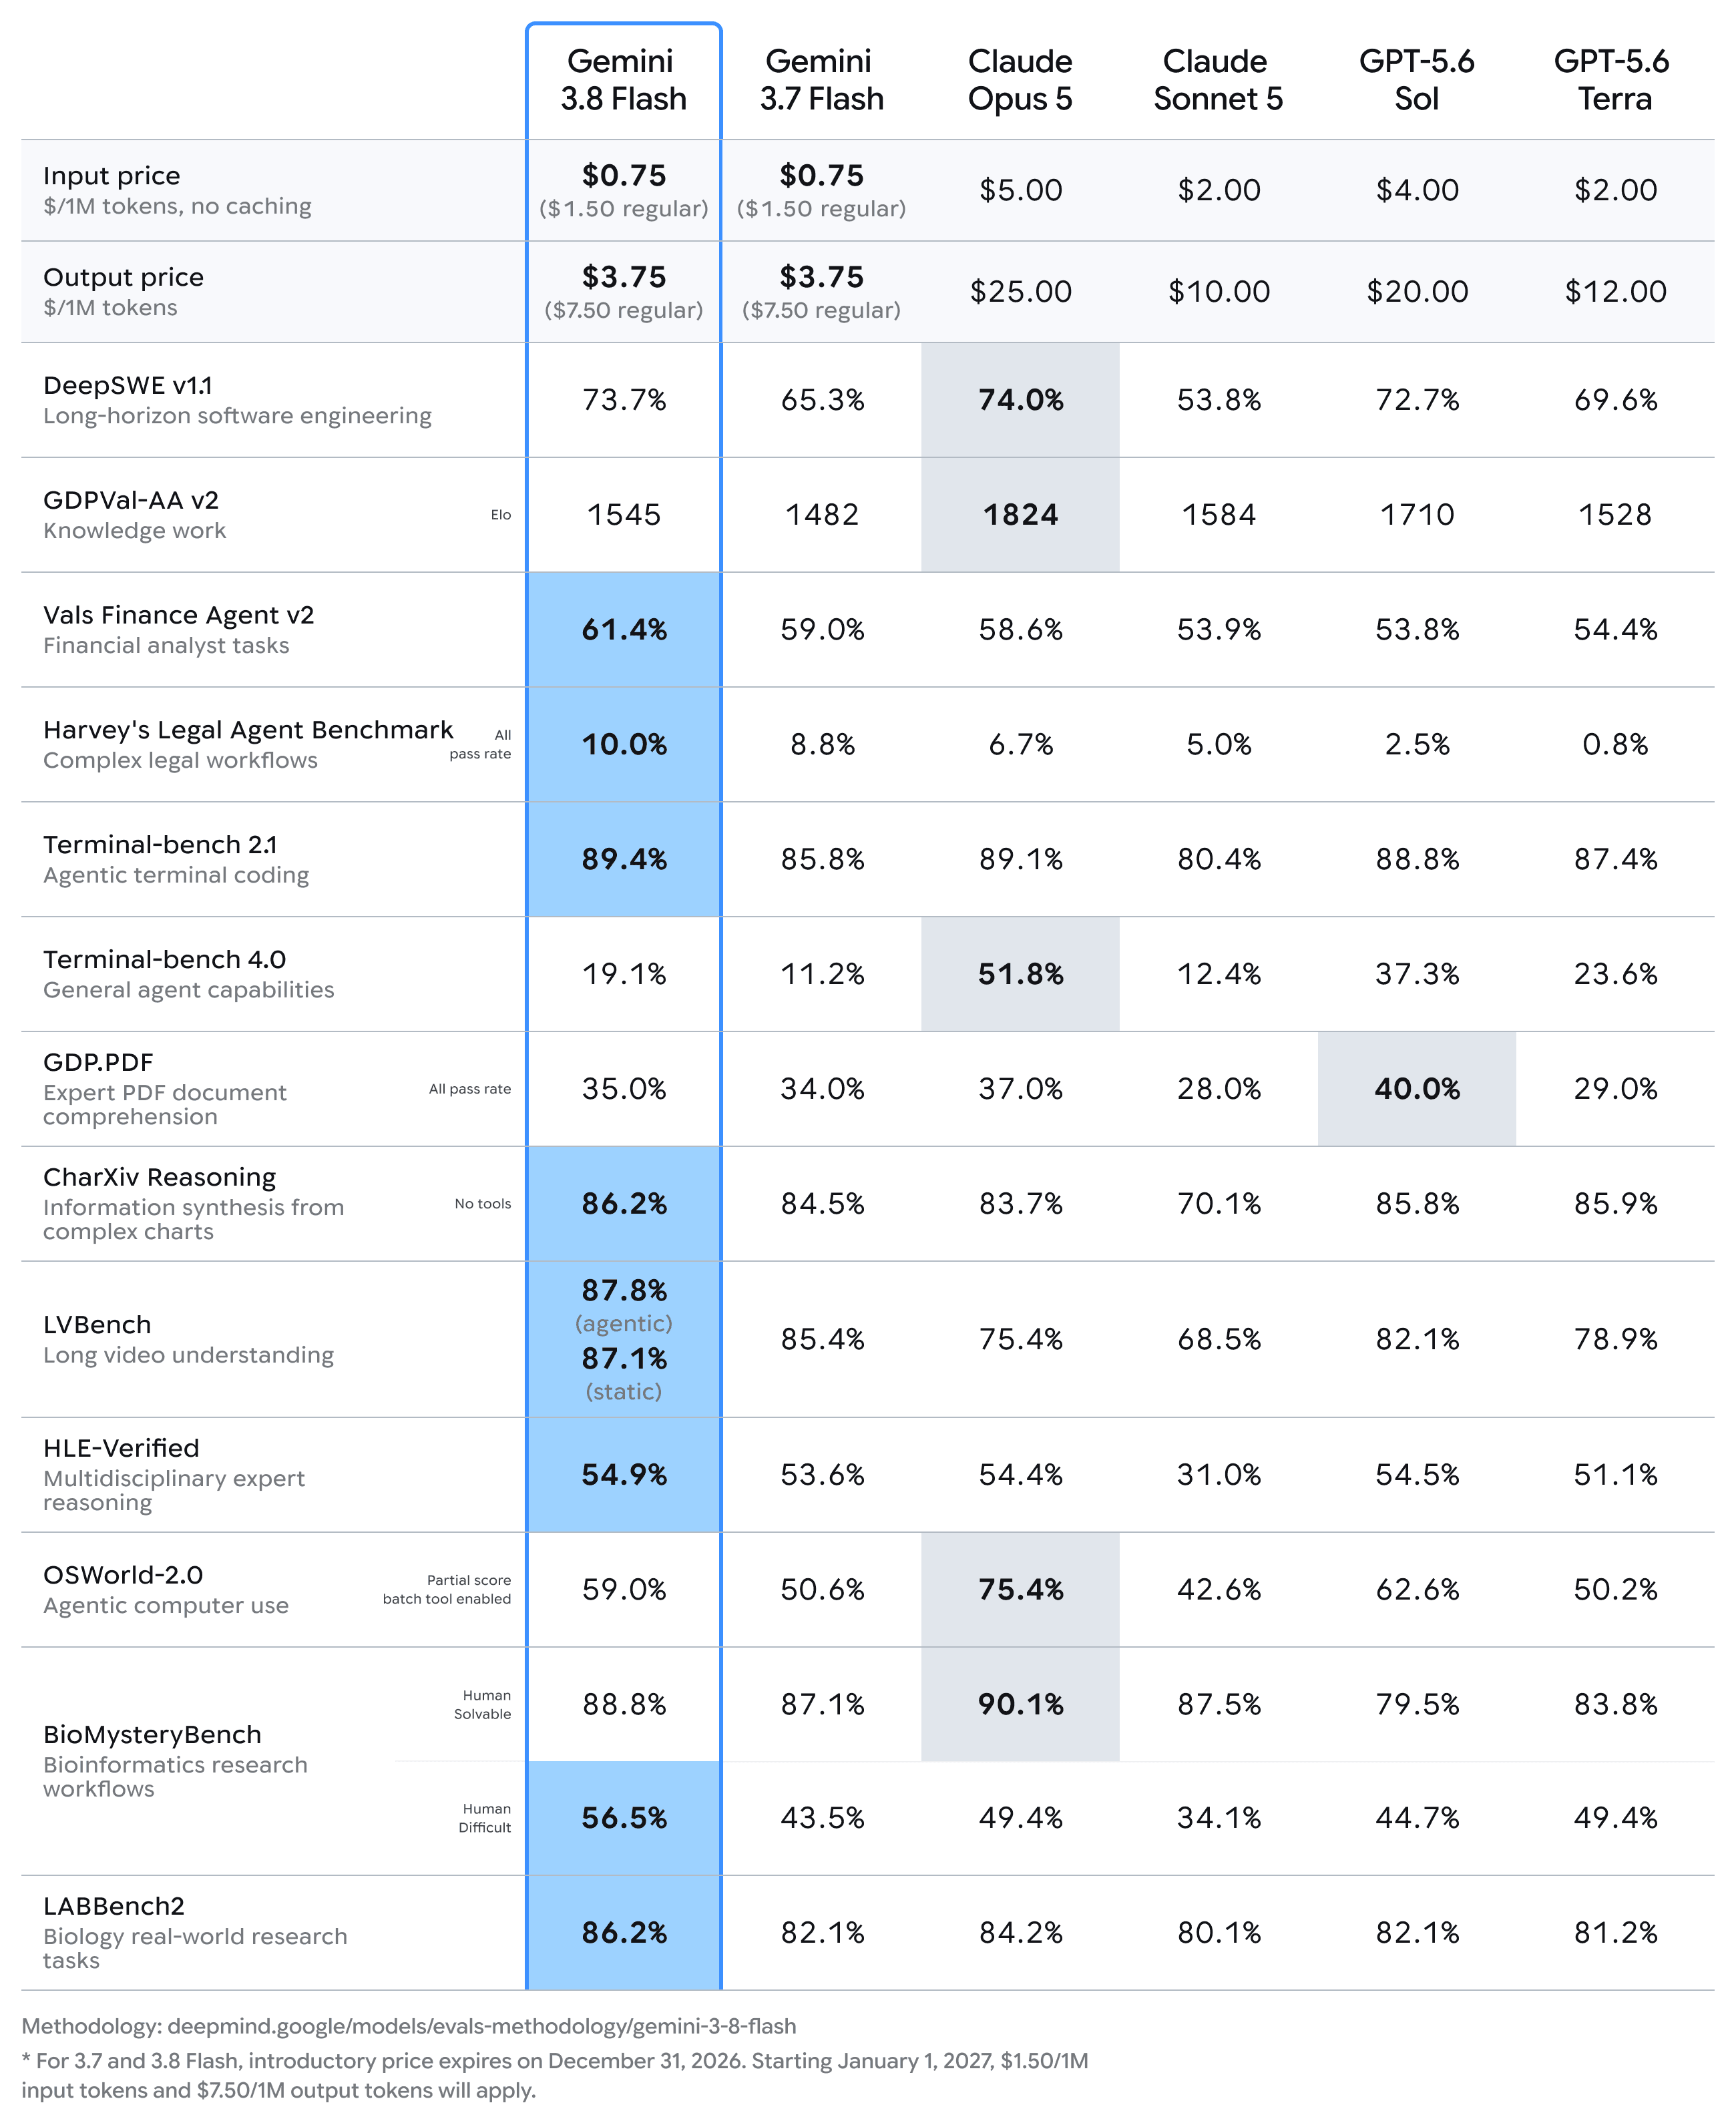
Task: Select the DeepSWE v1.1 benchmark label
Action: [128, 385]
